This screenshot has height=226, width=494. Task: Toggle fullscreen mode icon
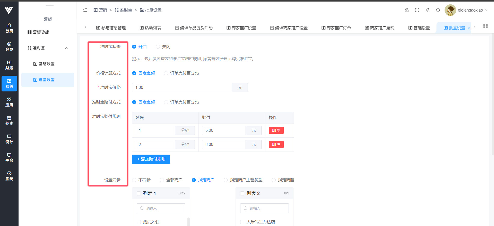417,10
